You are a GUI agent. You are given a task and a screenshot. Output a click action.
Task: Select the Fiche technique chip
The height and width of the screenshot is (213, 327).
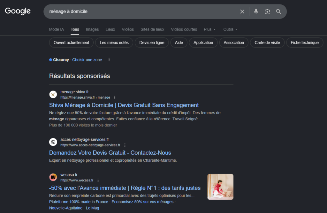pos(305,43)
